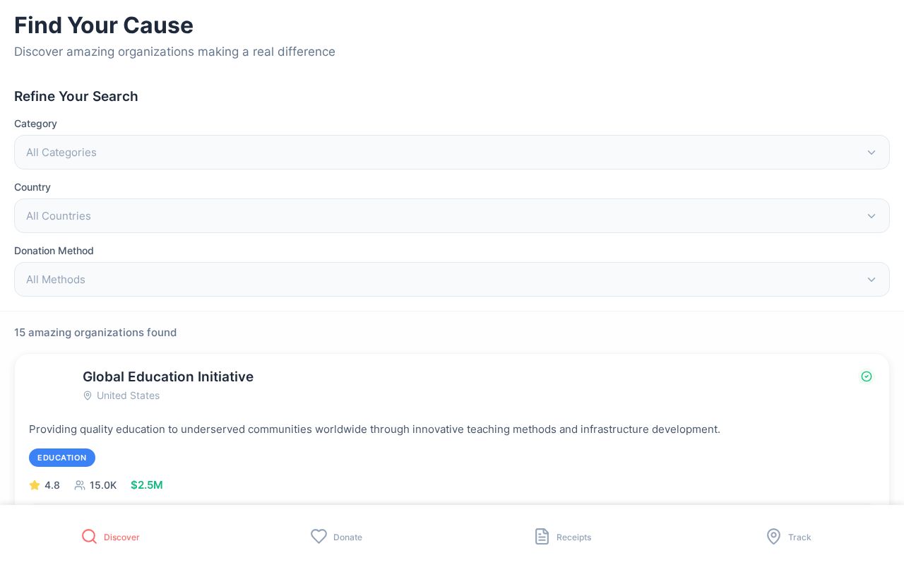Viewport: 904px width, 565px height.
Task: Go to the Track tab label
Action: click(x=799, y=537)
